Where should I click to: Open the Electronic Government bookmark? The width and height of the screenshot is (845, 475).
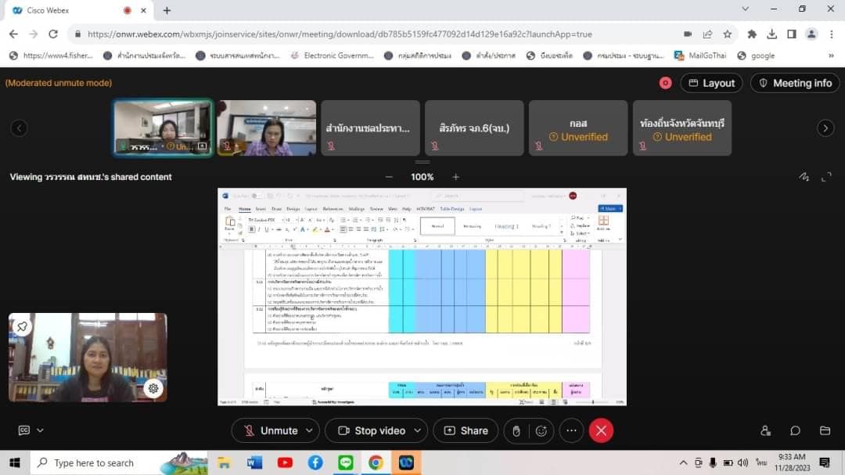[x=333, y=56]
